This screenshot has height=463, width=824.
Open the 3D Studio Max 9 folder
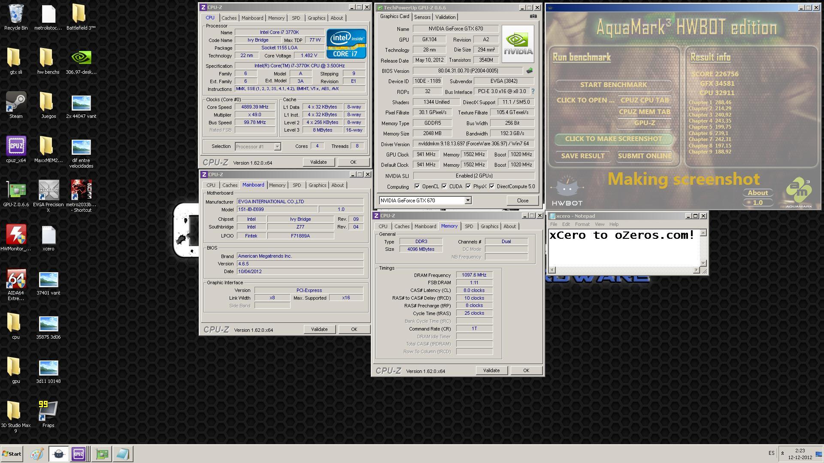(x=16, y=416)
